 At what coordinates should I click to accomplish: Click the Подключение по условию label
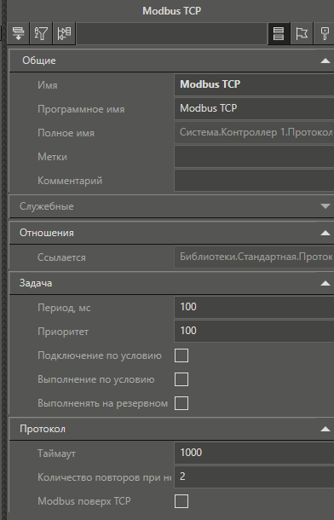[x=100, y=355]
